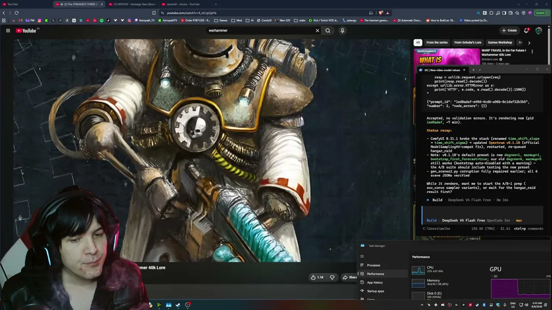Reload the page in the browser
The image size is (552, 310).
coord(16,13)
